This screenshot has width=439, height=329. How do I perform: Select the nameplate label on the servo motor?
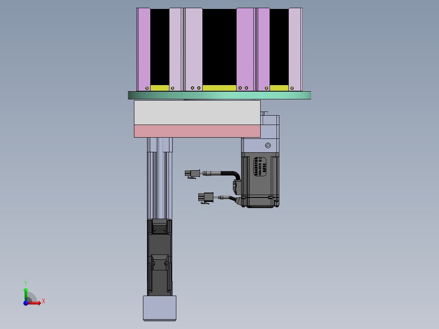259,166
